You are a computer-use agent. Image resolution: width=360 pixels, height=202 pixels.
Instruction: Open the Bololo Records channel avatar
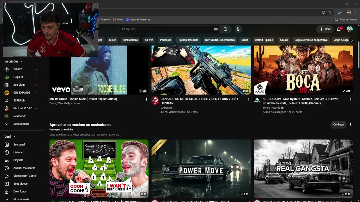tap(257, 100)
